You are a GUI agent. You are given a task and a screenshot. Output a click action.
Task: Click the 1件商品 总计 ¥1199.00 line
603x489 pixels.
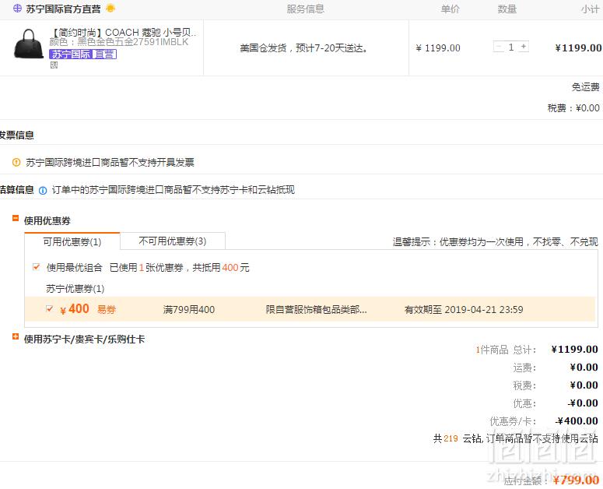click(x=537, y=350)
